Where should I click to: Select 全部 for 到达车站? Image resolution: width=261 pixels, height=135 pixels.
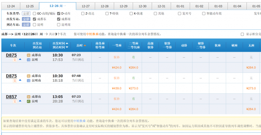26,25
